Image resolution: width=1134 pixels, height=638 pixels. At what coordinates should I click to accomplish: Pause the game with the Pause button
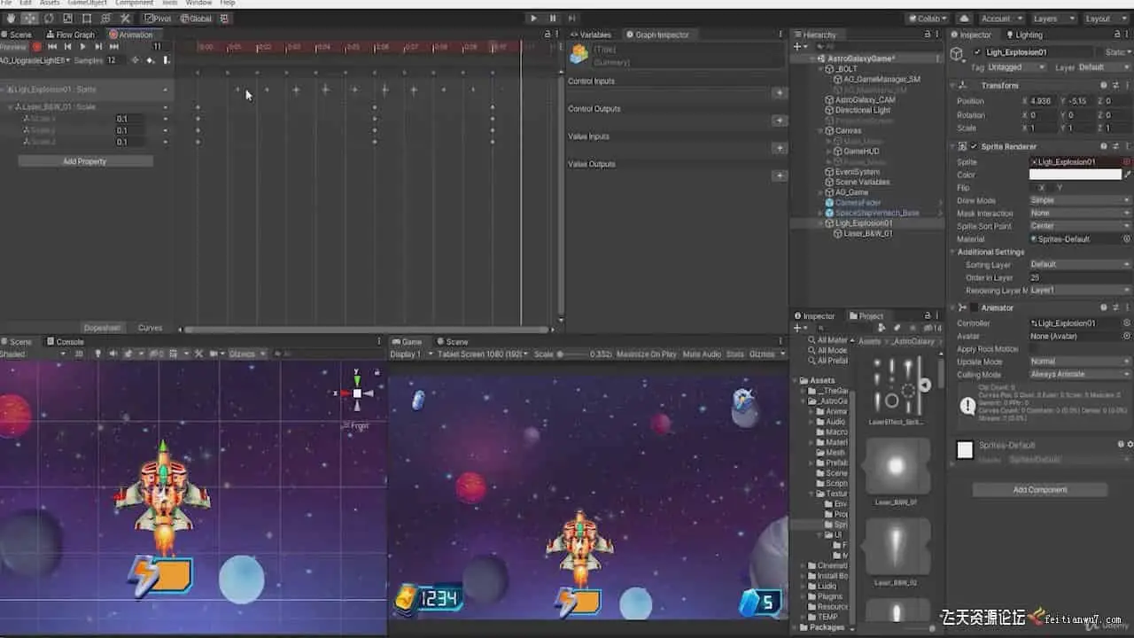pyautogui.click(x=553, y=18)
